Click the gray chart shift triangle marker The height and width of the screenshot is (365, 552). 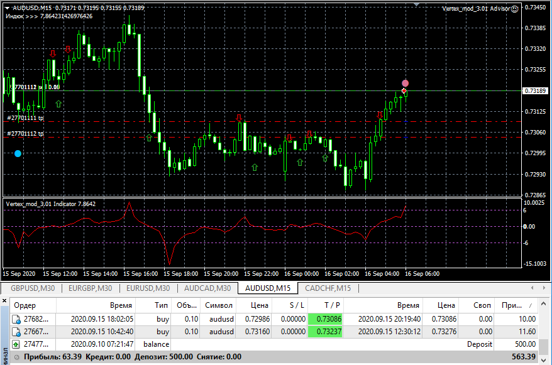[416, 4]
